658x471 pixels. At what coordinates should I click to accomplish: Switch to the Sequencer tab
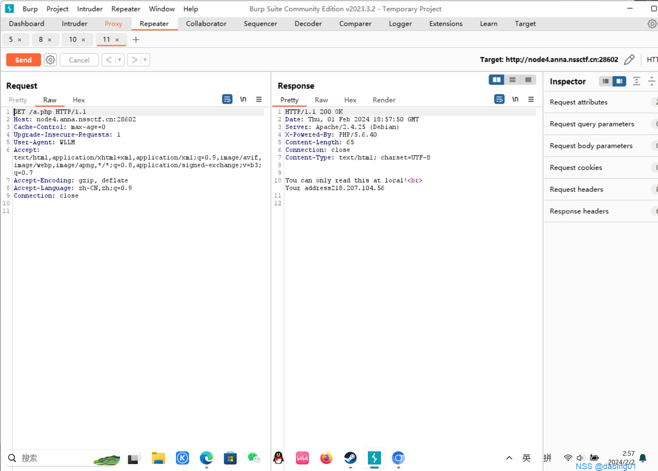click(x=260, y=24)
